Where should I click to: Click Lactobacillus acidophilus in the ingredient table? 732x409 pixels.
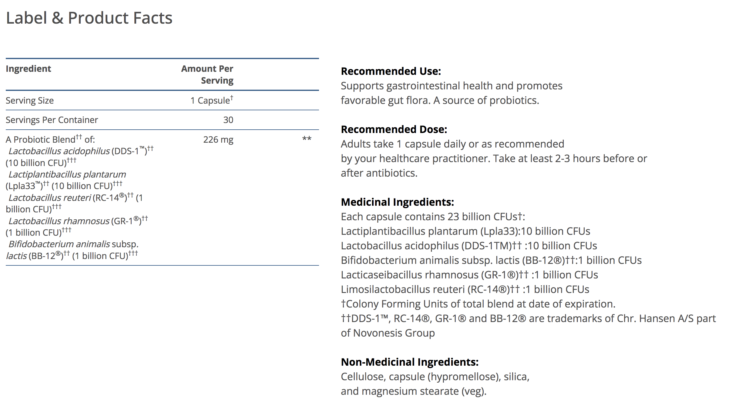(x=59, y=151)
